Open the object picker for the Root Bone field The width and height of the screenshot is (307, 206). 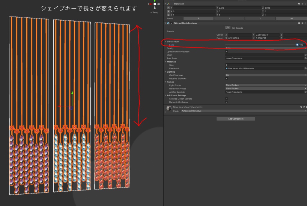click(306, 58)
